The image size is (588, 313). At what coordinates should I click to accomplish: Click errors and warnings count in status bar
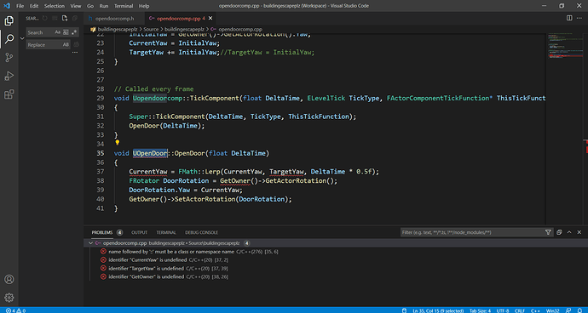(x=15, y=310)
